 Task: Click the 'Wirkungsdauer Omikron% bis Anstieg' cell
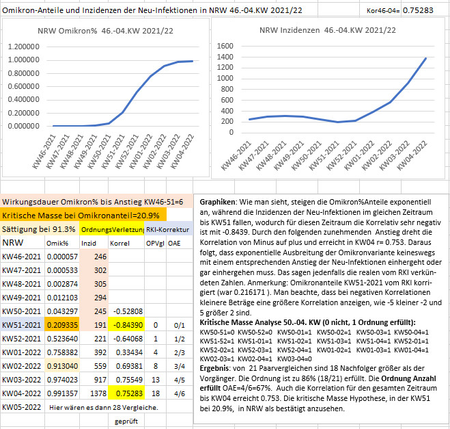point(97,202)
